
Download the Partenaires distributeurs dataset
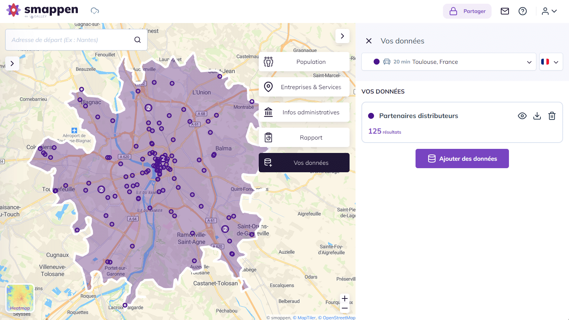point(537,116)
